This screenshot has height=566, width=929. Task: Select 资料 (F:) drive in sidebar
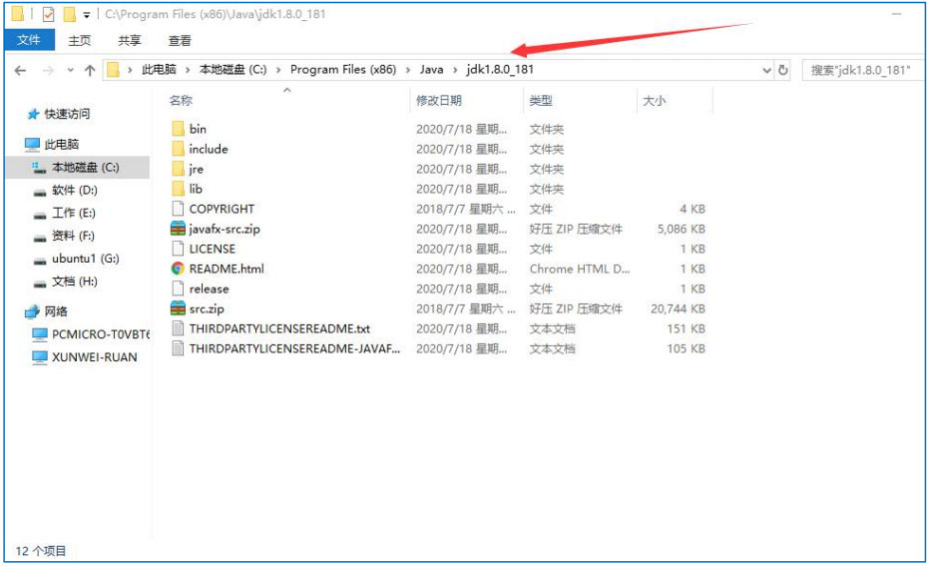pos(72,236)
